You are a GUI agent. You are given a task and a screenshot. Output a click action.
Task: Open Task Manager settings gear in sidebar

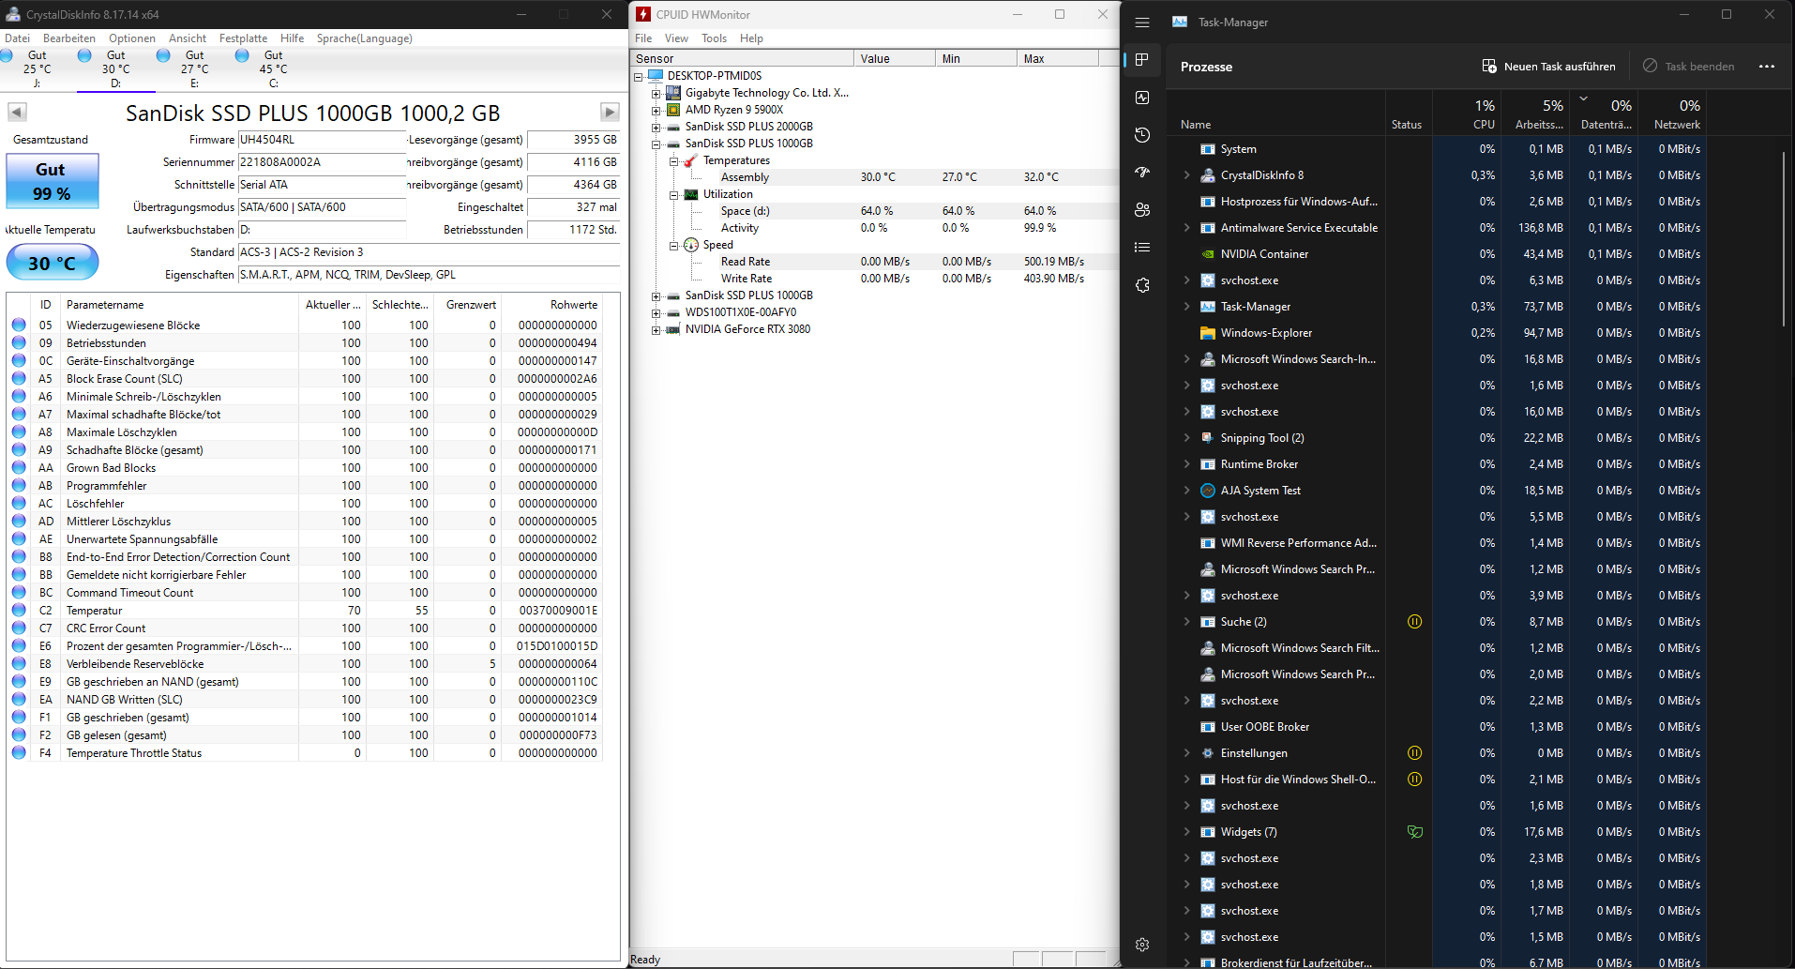[1142, 945]
